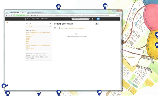158x96 pixels.
Task: Close the pixiv browser tab
Action: tap(43, 13)
